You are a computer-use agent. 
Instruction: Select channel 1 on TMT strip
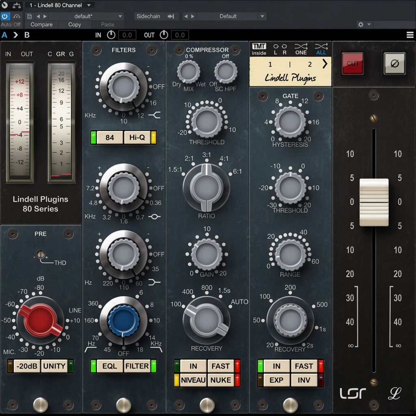click(x=270, y=64)
